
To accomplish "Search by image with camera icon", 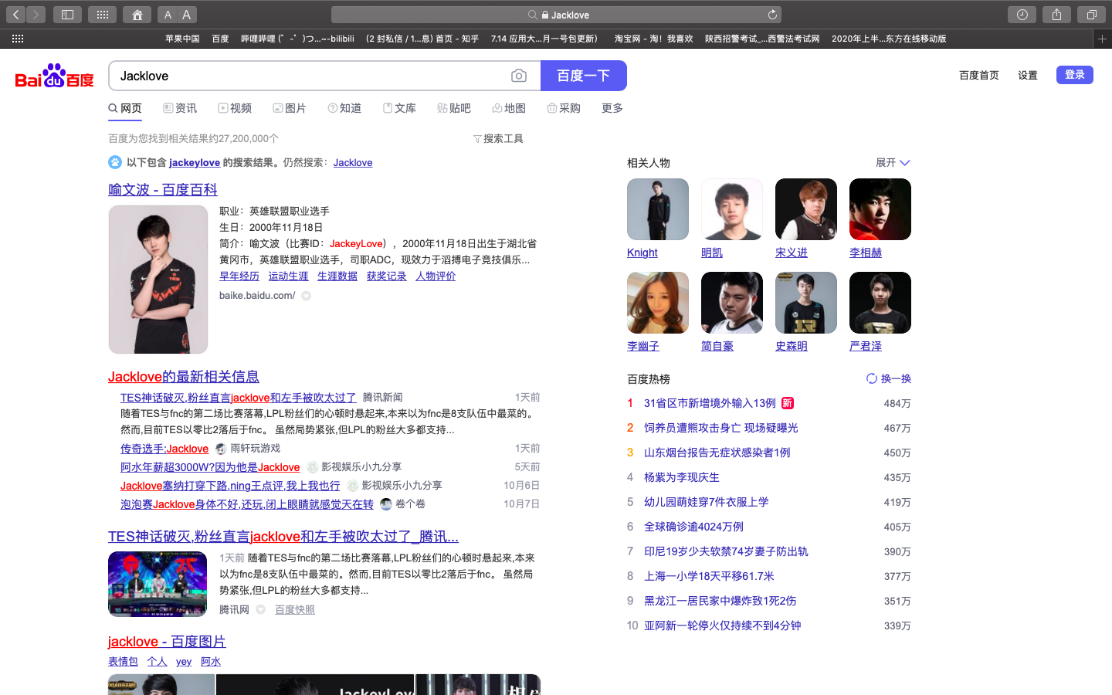I will [x=519, y=76].
